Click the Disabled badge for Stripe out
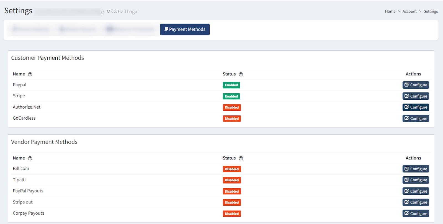Image resolution: width=443 pixels, height=224 pixels. click(232, 202)
